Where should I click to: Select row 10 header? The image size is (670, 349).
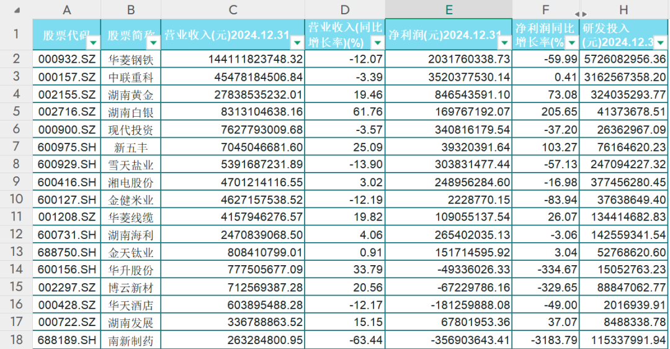16,199
